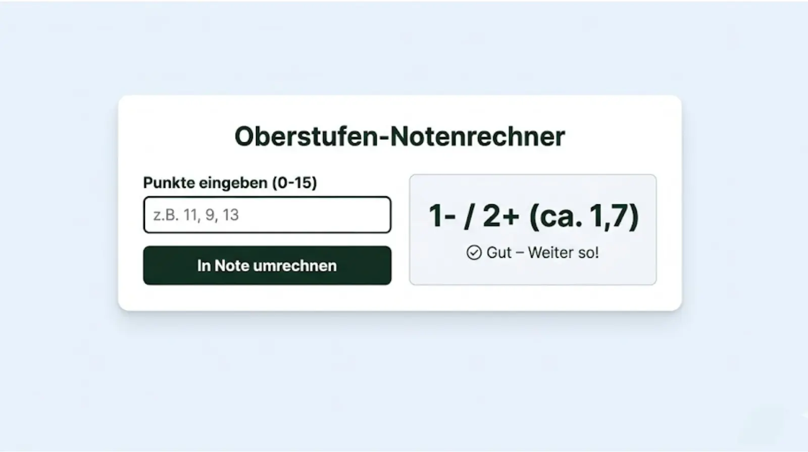This screenshot has height=452, width=808.
Task: Click inside the points input field
Action: point(267,215)
